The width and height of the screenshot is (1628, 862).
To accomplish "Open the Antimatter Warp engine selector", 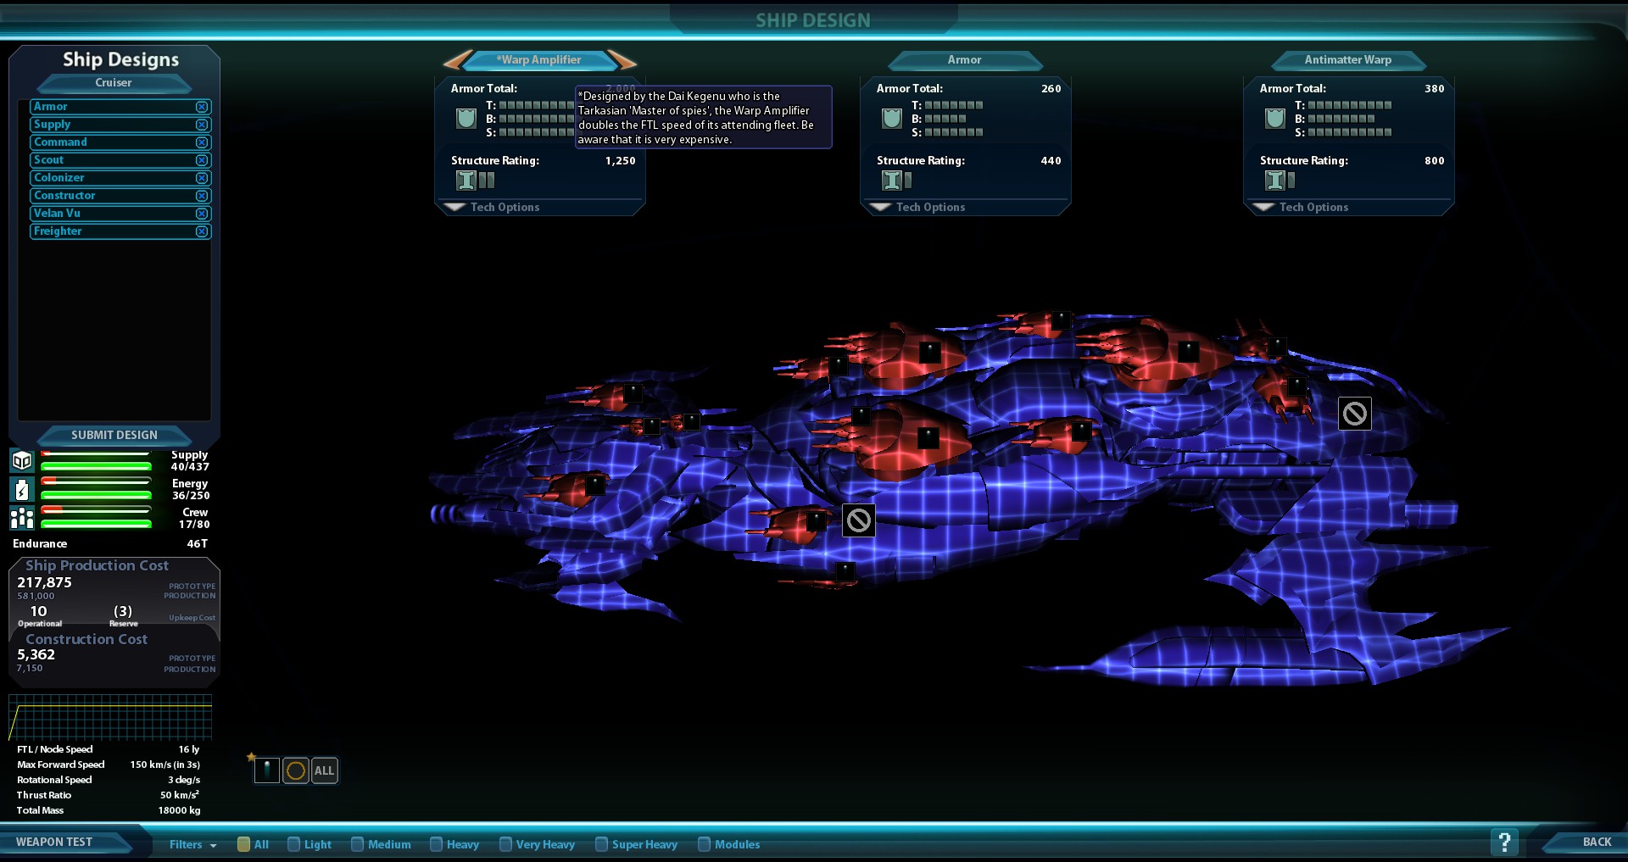I will 1348,60.
